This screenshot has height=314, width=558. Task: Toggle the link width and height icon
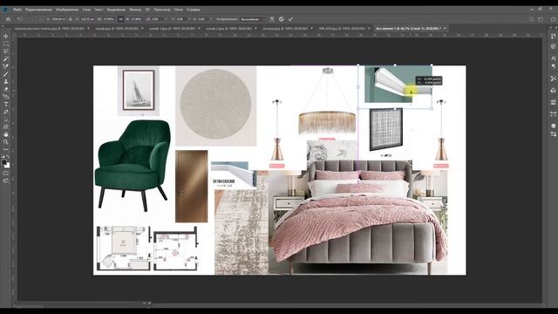point(120,19)
